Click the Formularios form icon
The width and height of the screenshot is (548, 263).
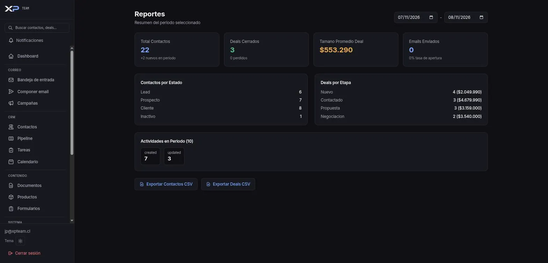[x=11, y=209]
